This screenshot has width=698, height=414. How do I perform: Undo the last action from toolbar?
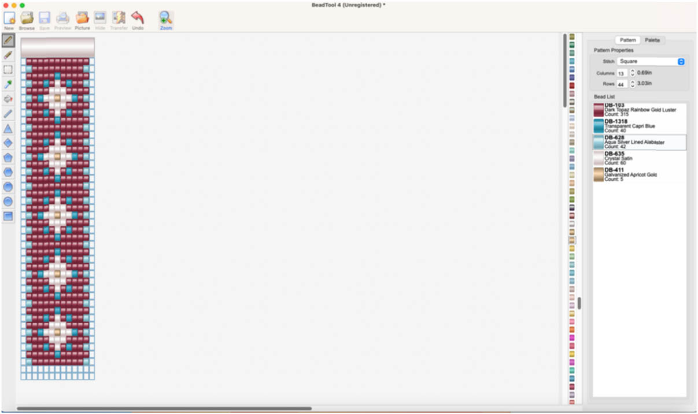click(138, 20)
